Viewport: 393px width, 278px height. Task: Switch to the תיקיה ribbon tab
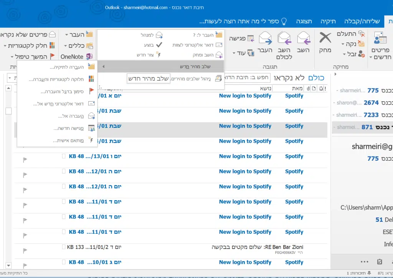(x=328, y=22)
